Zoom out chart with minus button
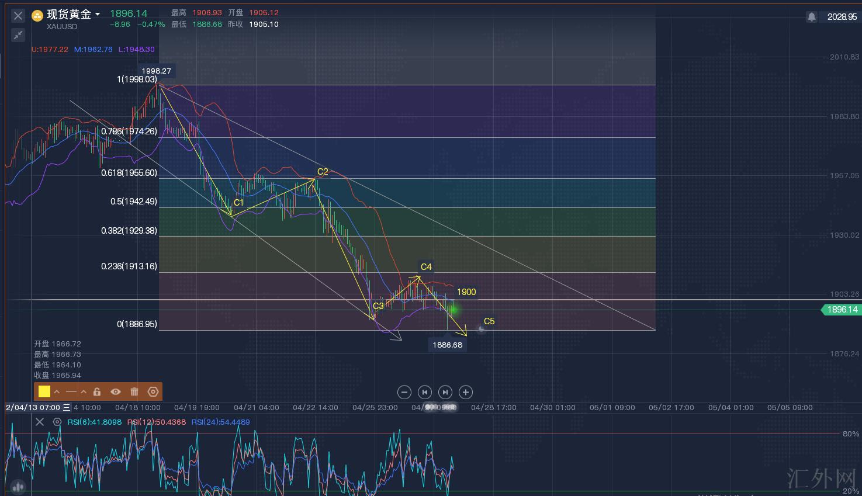The image size is (862, 496). tap(404, 392)
